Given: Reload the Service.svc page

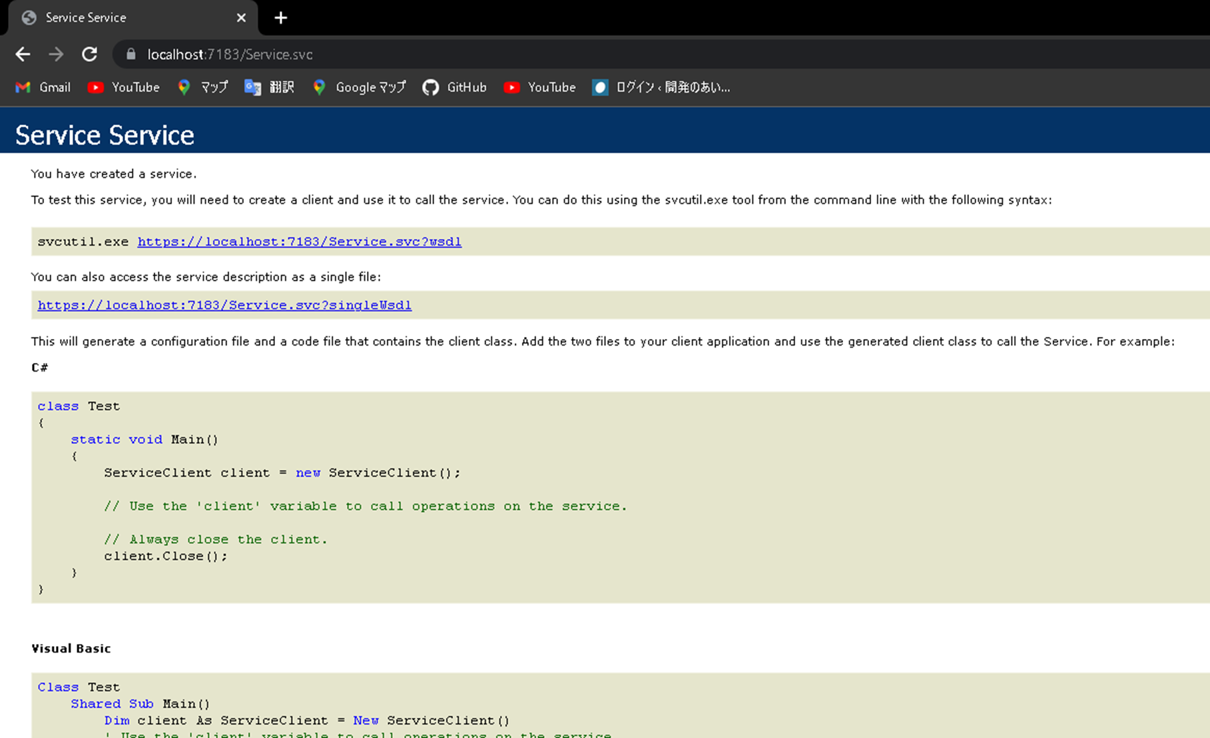Looking at the screenshot, I should tap(89, 54).
